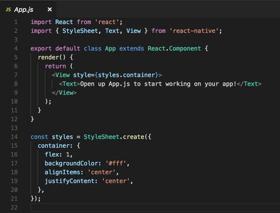This screenshot has width=280, height=213.
Task: Click the const keyword on line 14
Action: tap(39, 137)
